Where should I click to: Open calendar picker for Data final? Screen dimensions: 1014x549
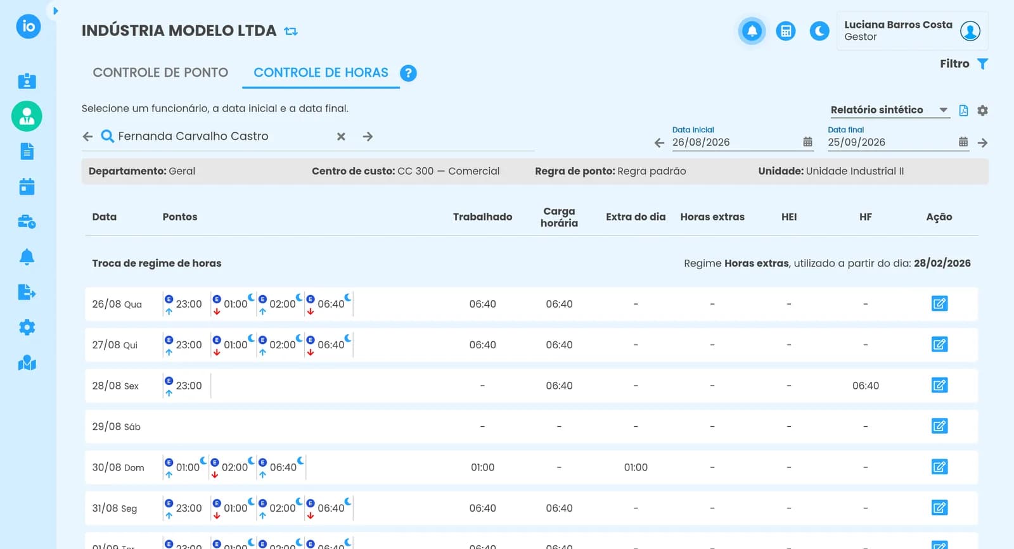pyautogui.click(x=963, y=142)
